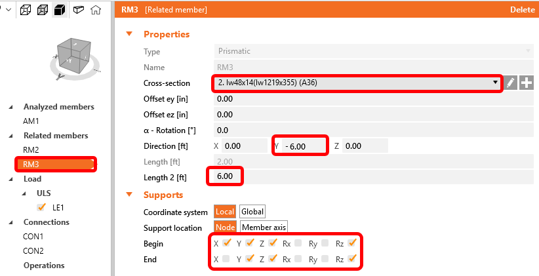The image size is (539, 276).
Task: Collapse the Load tree group
Action: [x=11, y=180]
